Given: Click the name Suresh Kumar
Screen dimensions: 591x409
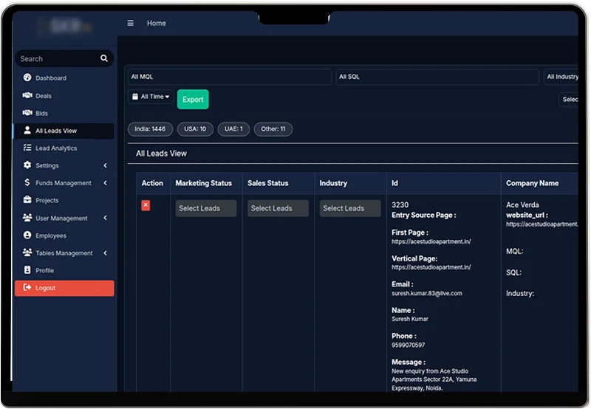Looking at the screenshot, I should tap(410, 319).
